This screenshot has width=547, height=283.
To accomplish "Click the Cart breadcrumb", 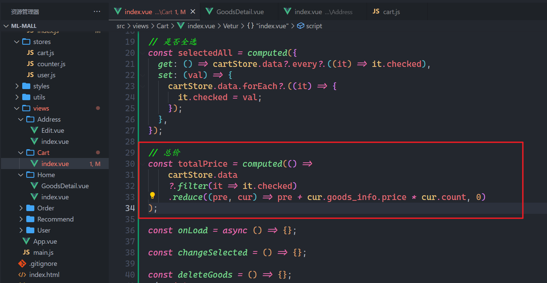I will pos(163,26).
